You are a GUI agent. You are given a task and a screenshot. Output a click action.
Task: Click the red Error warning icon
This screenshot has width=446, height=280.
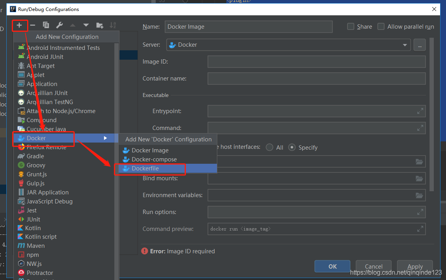point(145,251)
